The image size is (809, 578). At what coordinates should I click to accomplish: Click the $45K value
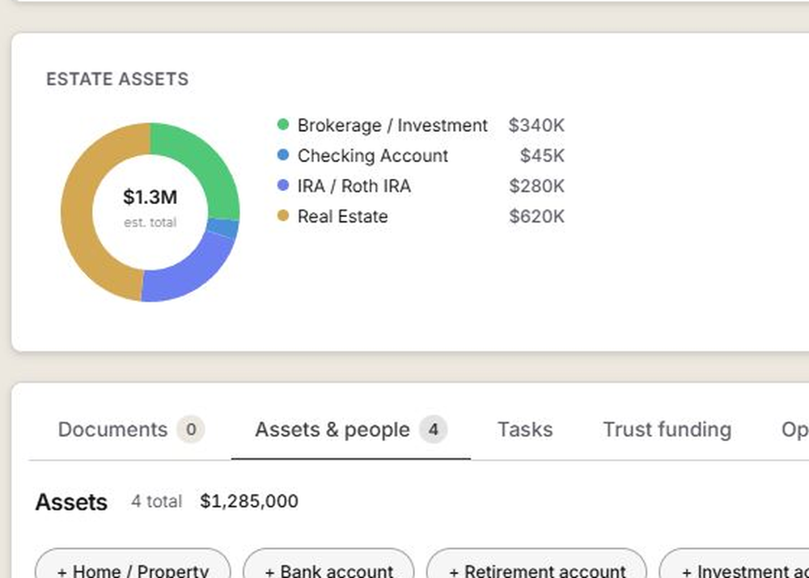(542, 156)
